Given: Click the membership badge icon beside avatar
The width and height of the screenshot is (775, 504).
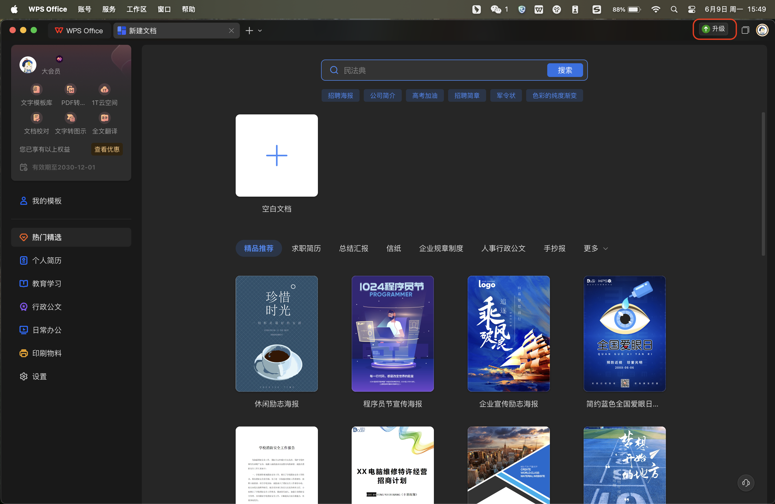Looking at the screenshot, I should 59,59.
